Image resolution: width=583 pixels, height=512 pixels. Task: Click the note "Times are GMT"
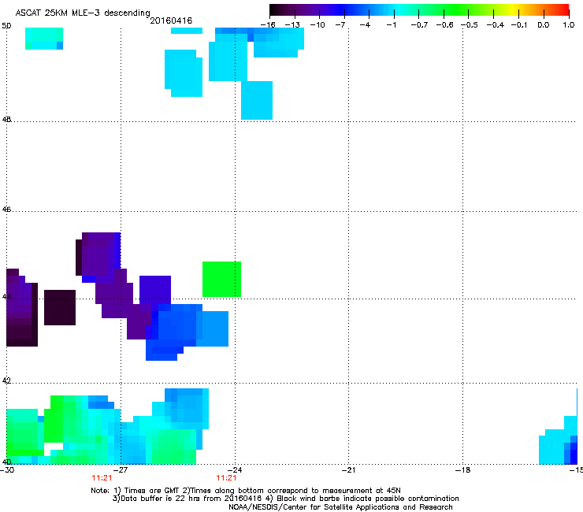(152, 491)
